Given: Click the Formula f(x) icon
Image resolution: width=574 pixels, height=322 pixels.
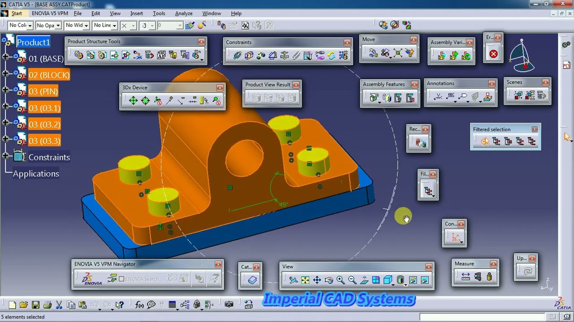Looking at the screenshot, I should pos(139,305).
